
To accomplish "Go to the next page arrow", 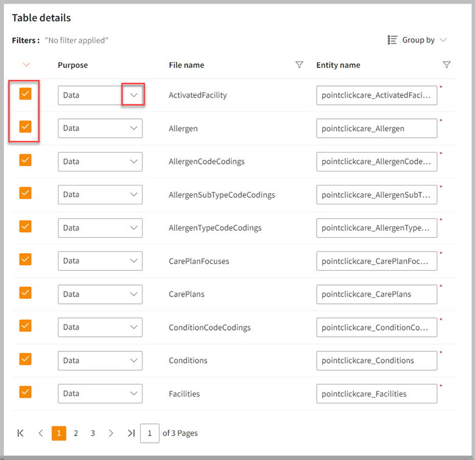I will click(111, 433).
